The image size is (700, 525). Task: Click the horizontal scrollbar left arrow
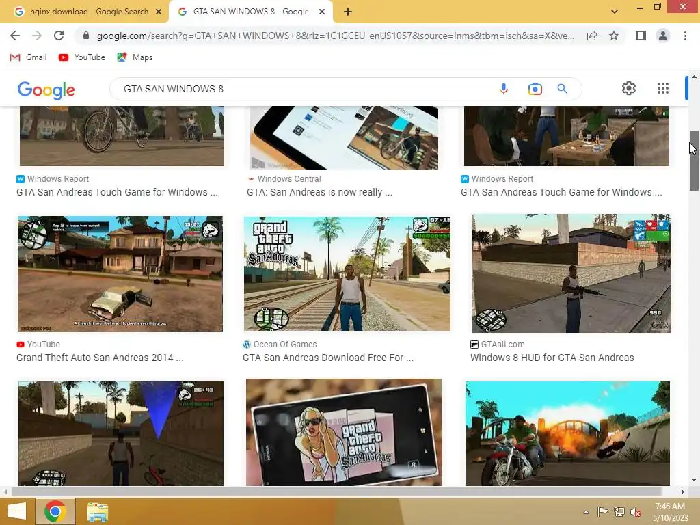pos(5,492)
